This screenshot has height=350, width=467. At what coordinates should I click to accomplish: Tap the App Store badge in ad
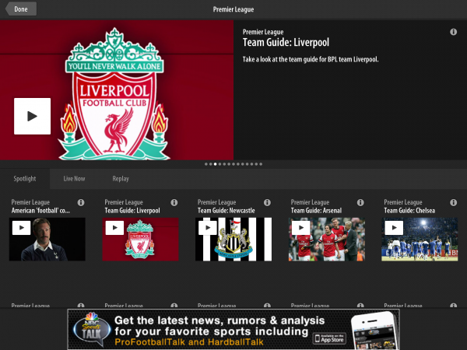(x=329, y=338)
